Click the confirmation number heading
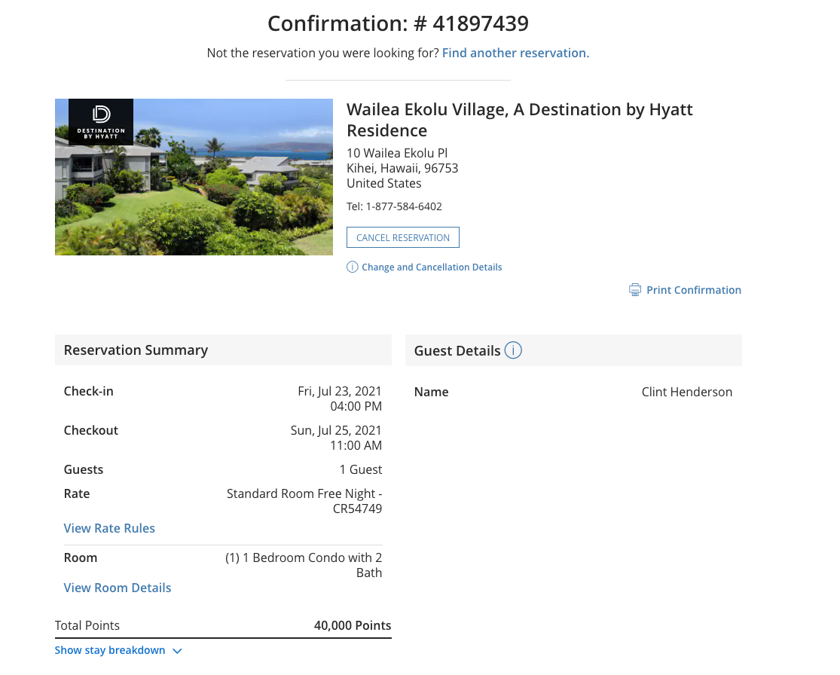This screenshot has width=840, height=675. (398, 23)
